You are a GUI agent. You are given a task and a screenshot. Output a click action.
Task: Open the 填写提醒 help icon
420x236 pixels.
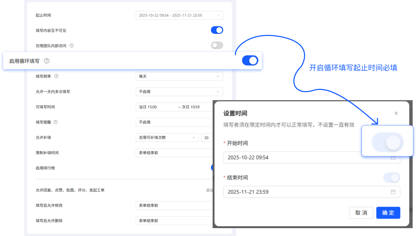55,122
